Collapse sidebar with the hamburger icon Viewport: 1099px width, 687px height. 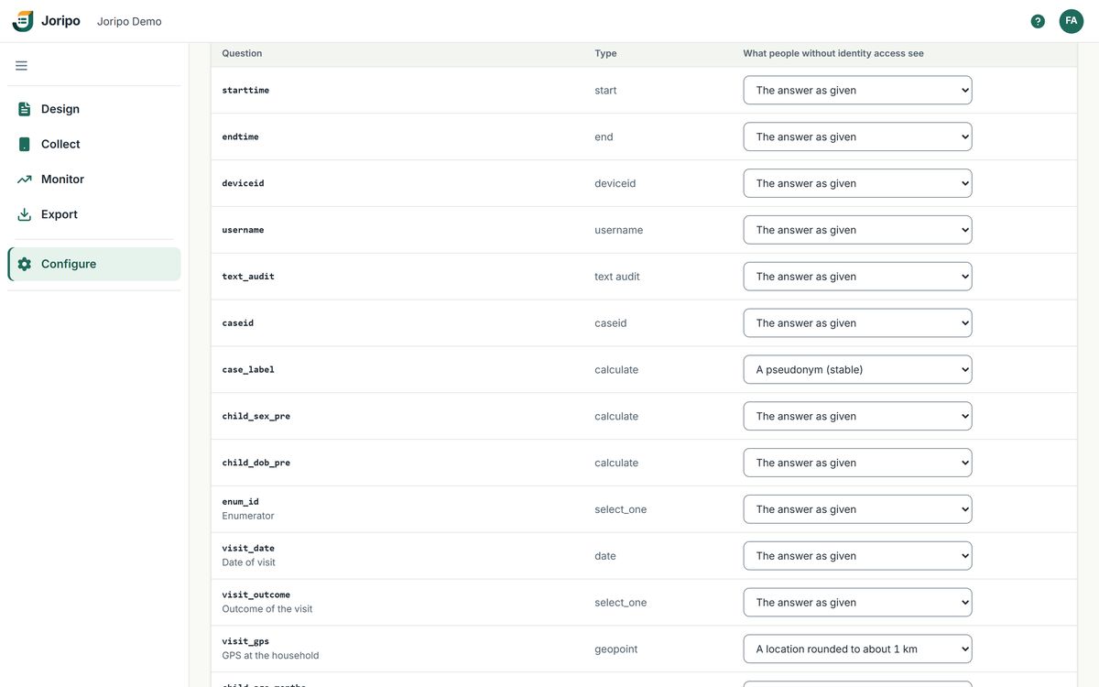[21, 66]
